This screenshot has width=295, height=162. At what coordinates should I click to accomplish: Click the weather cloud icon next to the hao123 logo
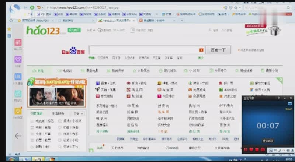point(100,30)
